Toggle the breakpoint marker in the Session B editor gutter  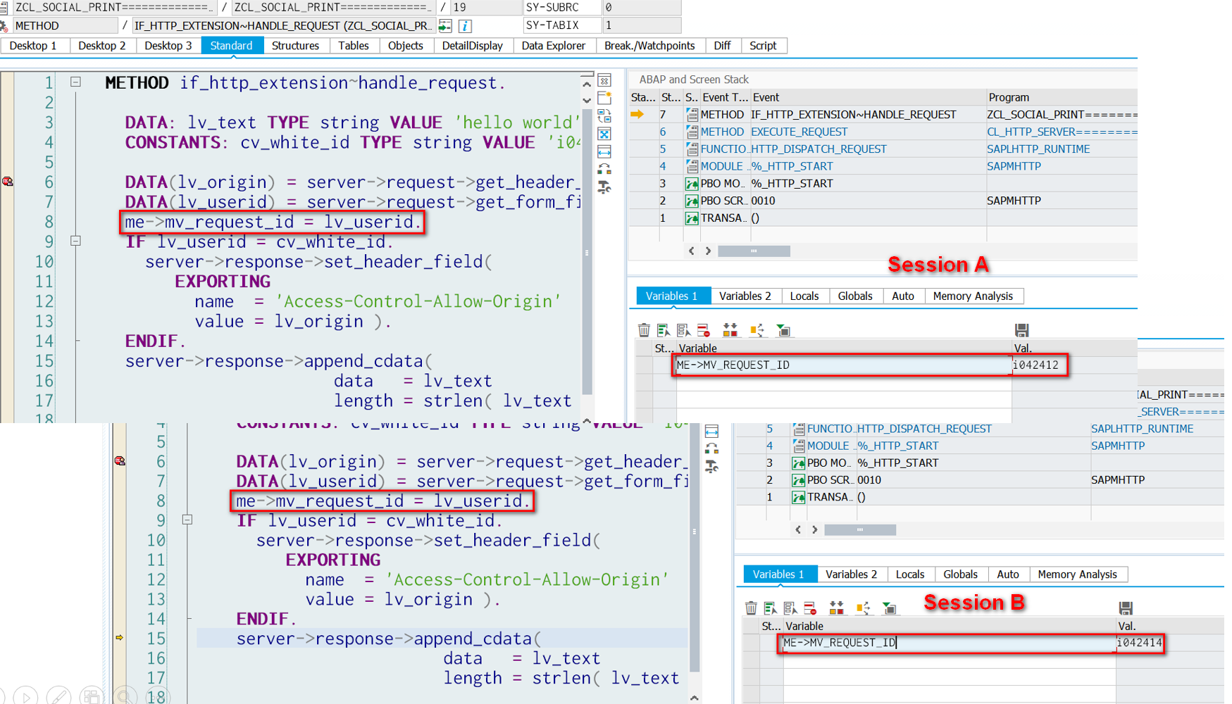click(120, 461)
